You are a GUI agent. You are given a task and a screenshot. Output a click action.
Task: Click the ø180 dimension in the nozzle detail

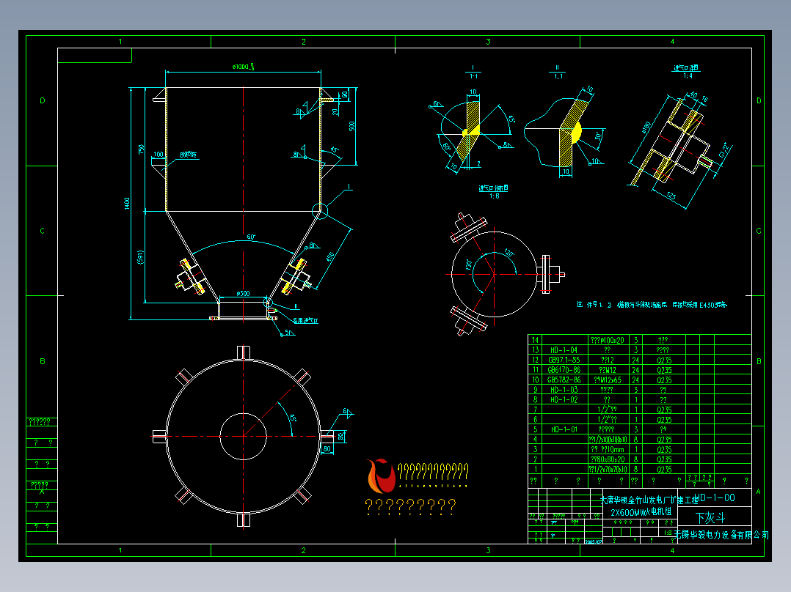646,127
